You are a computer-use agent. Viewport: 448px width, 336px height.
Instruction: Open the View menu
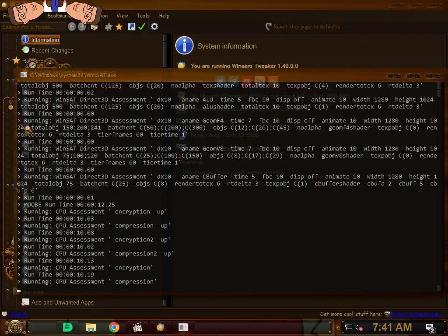tap(122, 16)
